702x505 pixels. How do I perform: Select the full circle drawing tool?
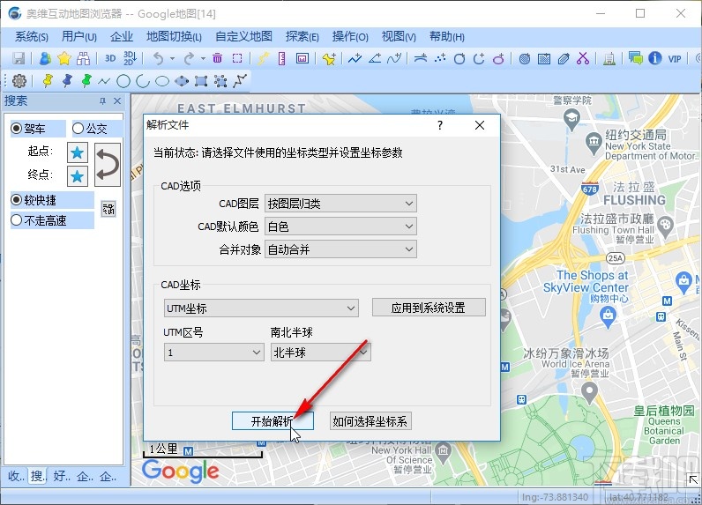pyautogui.click(x=123, y=81)
